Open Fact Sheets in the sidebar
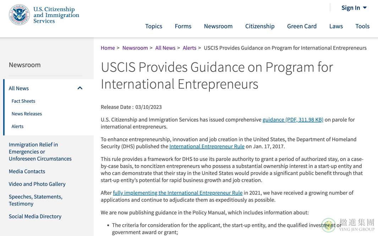The width and height of the screenshot is (378, 236). point(23,101)
